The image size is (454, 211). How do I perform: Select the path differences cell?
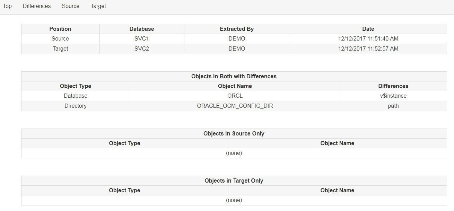[x=393, y=106]
